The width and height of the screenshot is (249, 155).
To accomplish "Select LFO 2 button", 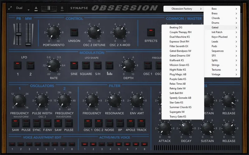I will tap(30, 65).
